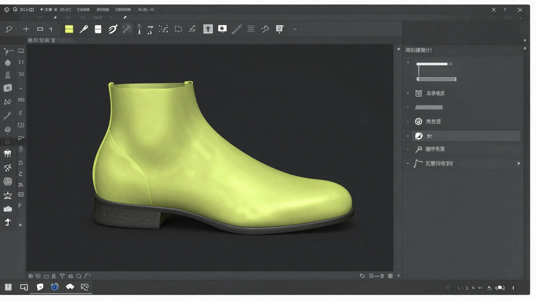Click the white bucket shape icon
The height and width of the screenshot is (301, 536).
[98, 29]
